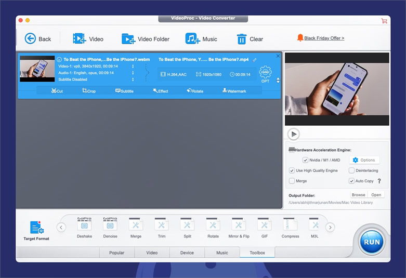Expand Subtitle Disabled selector

click(x=133, y=80)
